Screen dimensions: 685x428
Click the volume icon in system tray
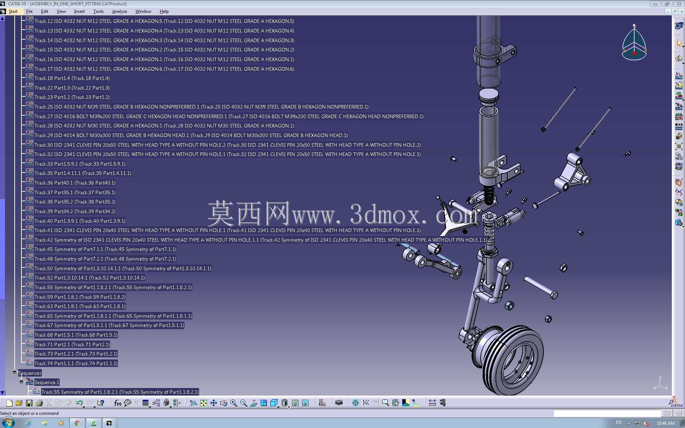pyautogui.click(x=646, y=423)
